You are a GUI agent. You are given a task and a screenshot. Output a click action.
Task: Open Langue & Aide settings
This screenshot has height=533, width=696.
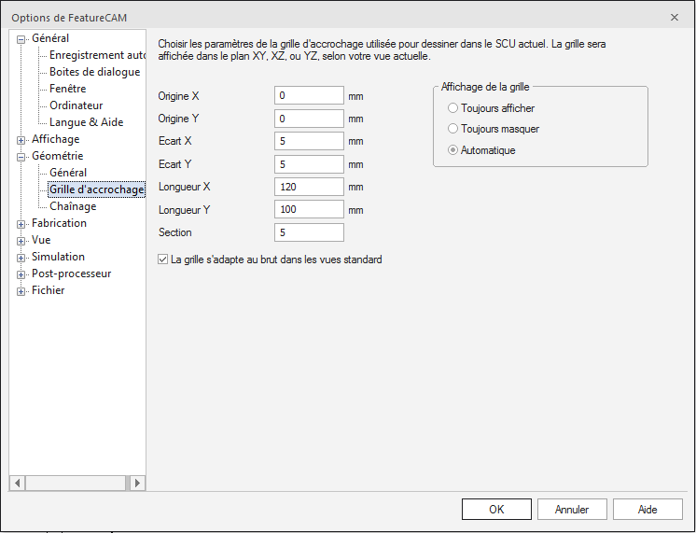[x=86, y=122]
